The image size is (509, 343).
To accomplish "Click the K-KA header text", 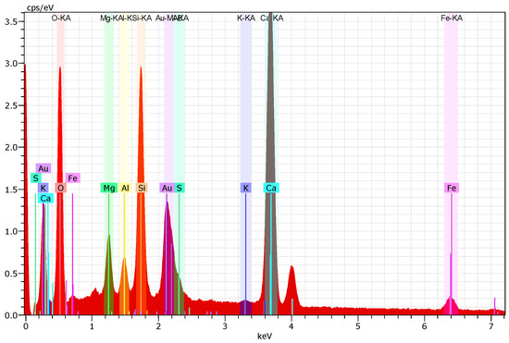I will pos(246,18).
